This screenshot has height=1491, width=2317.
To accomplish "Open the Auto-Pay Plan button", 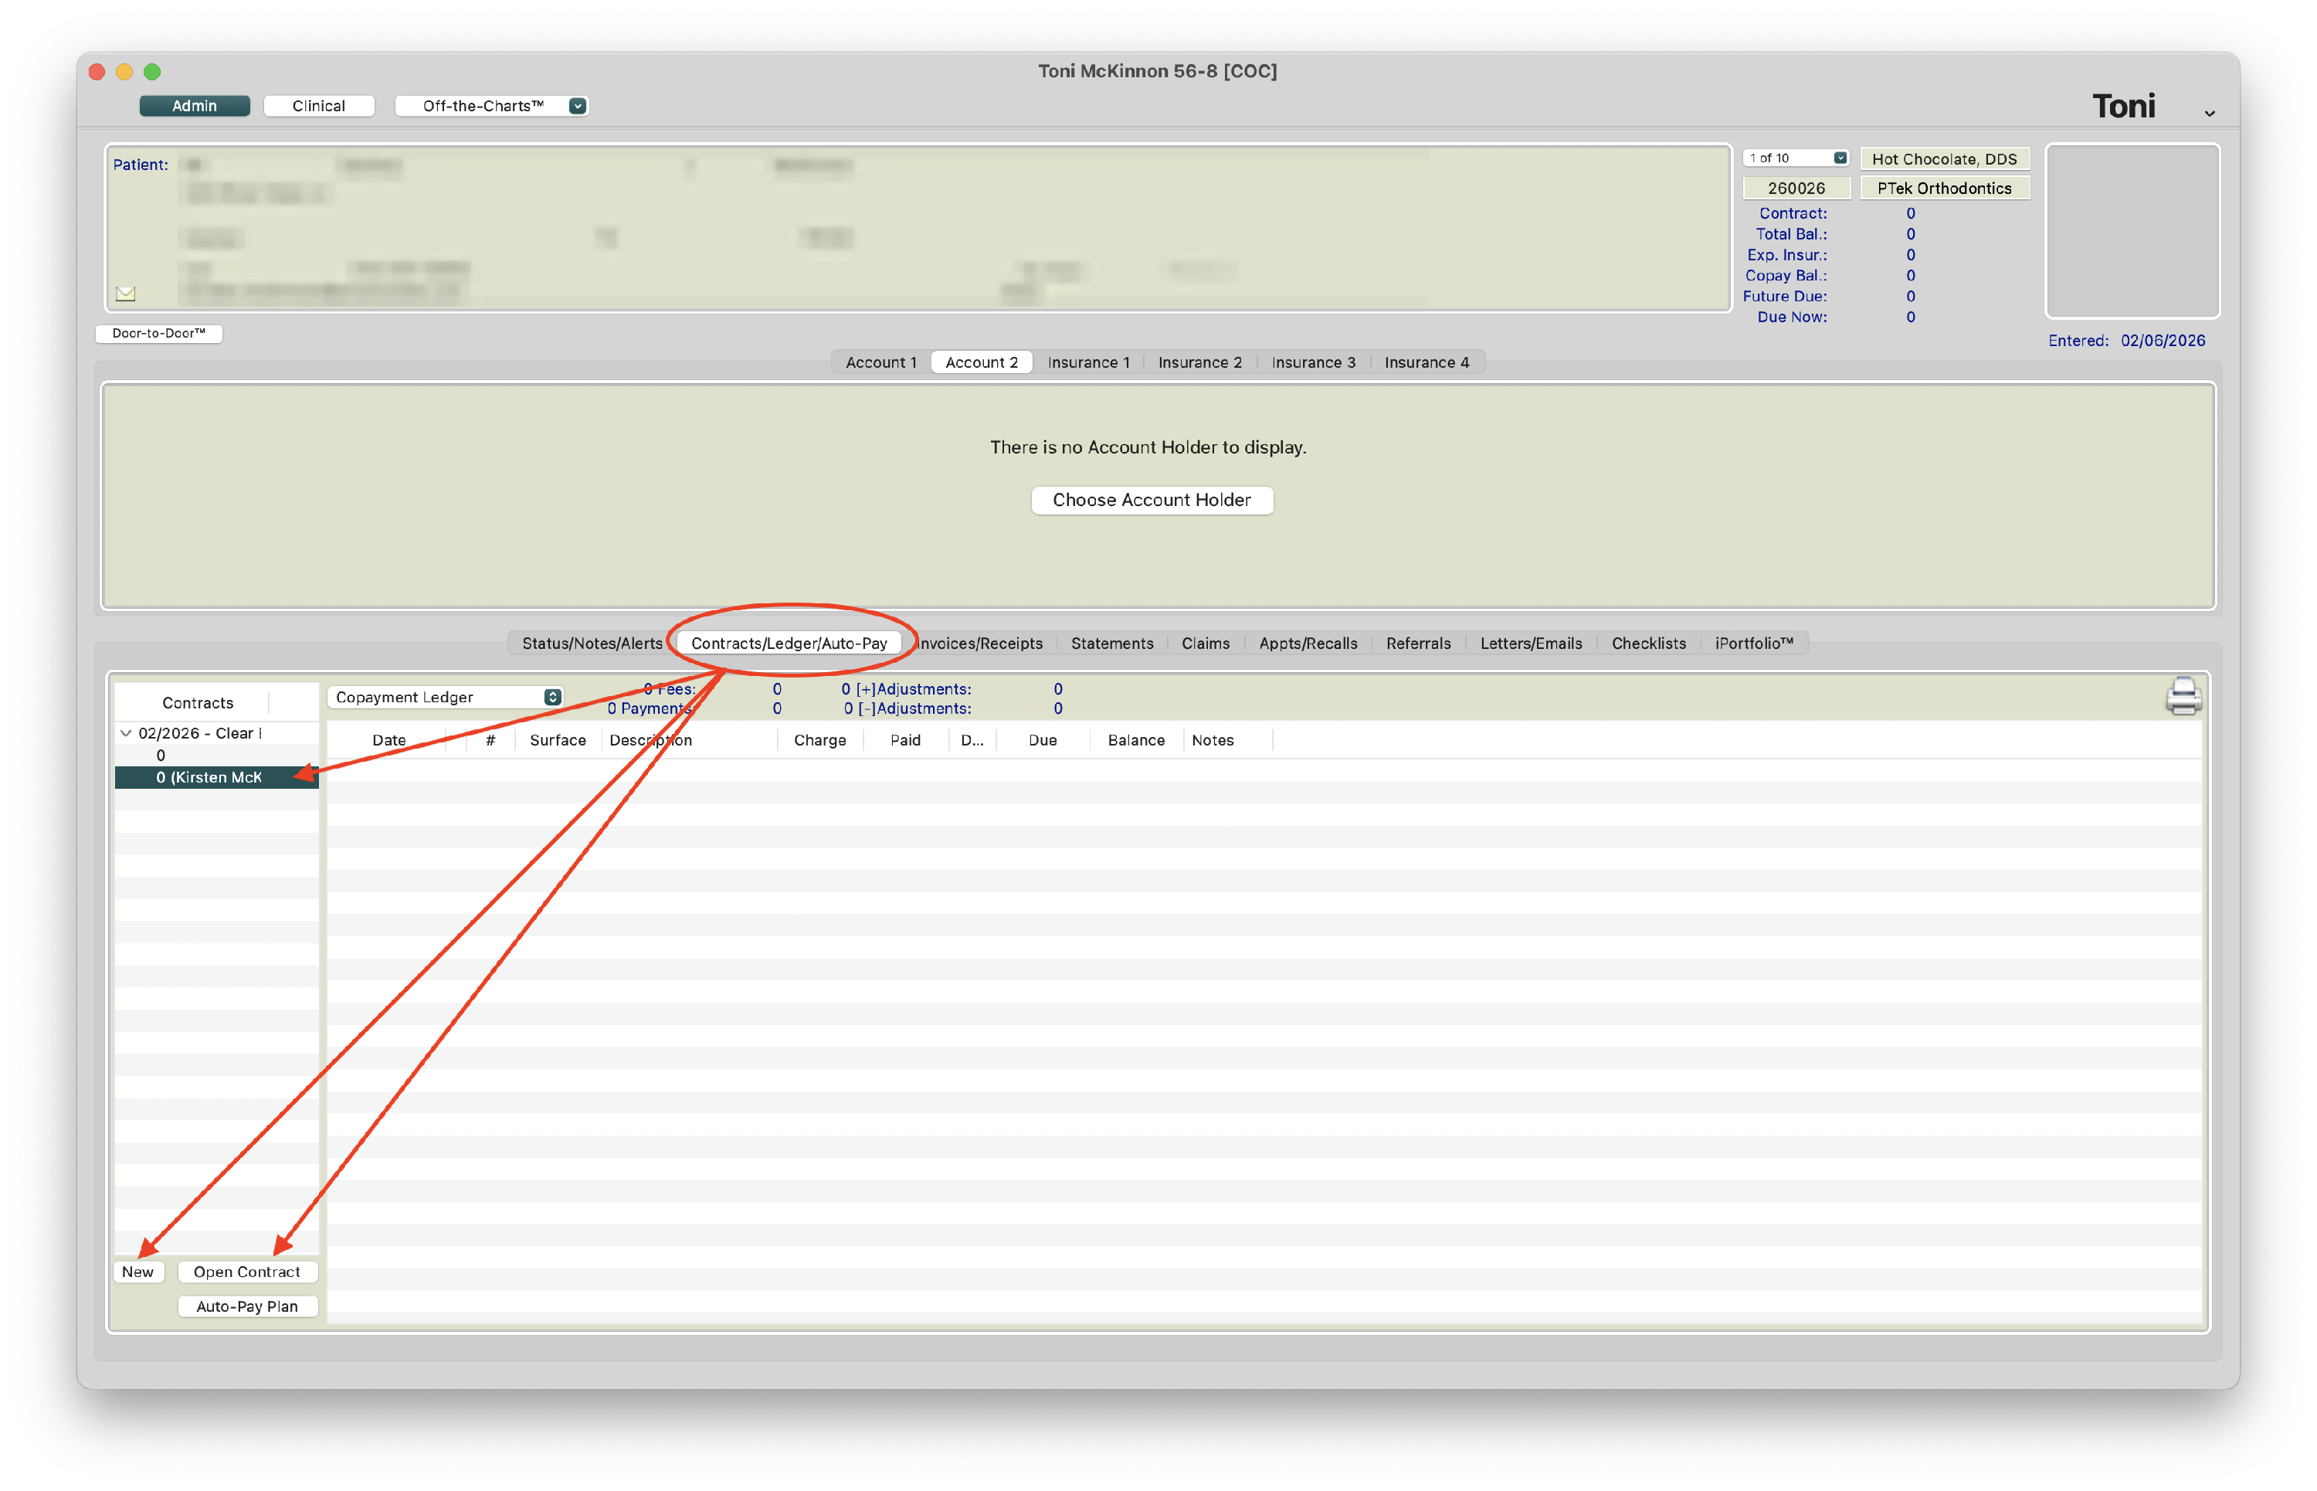I will point(247,1306).
